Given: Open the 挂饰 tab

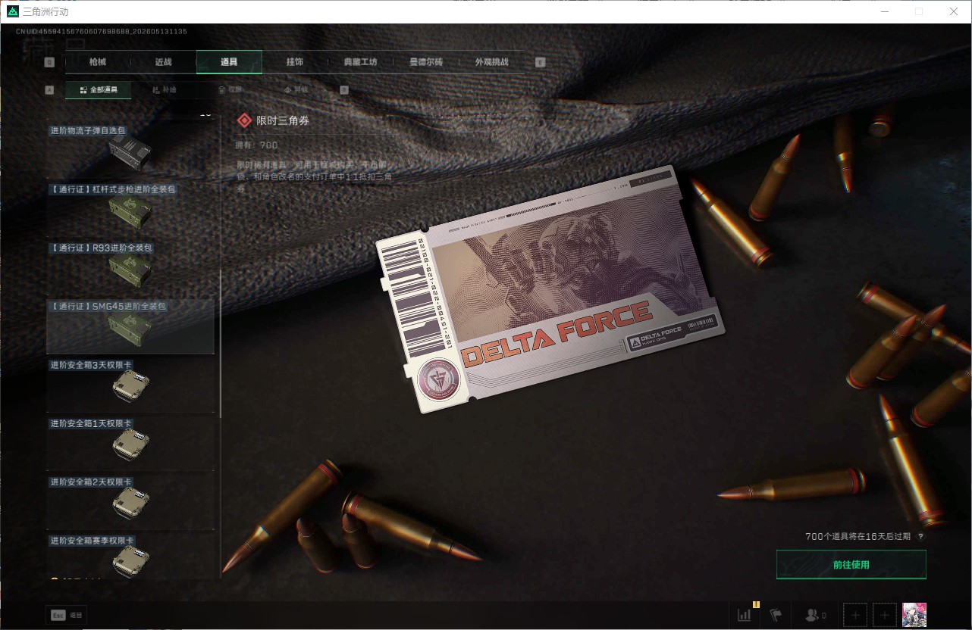Looking at the screenshot, I should (295, 62).
